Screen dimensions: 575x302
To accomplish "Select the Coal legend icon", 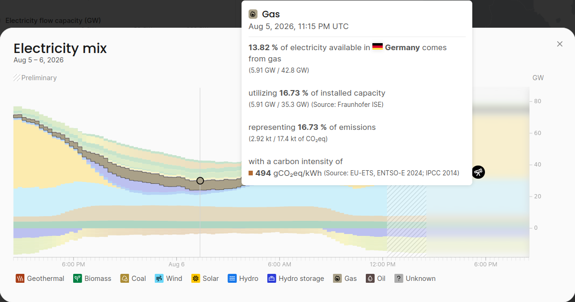I will click(124, 279).
